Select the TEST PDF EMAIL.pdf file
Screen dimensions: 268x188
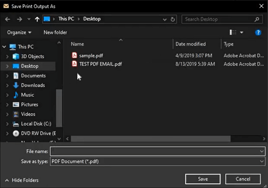coord(100,64)
